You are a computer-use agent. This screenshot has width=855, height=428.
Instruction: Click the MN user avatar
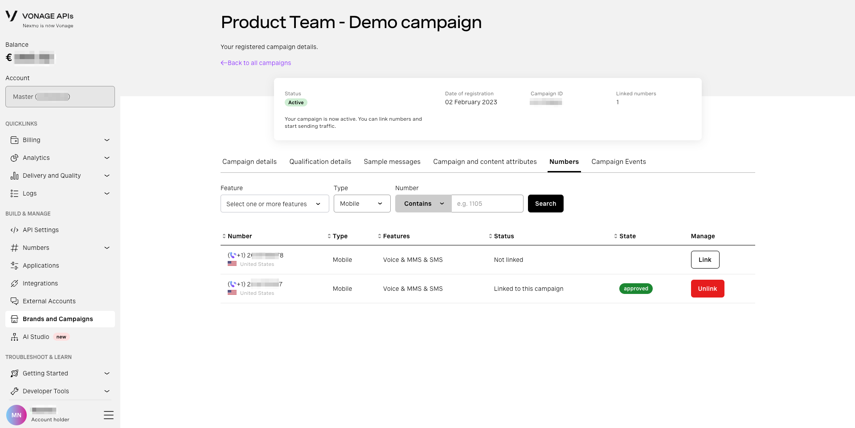[x=16, y=415]
